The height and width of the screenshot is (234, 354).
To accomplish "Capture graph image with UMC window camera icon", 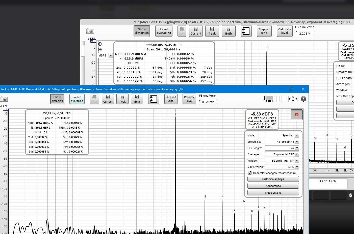I will (x=4, y=99).
